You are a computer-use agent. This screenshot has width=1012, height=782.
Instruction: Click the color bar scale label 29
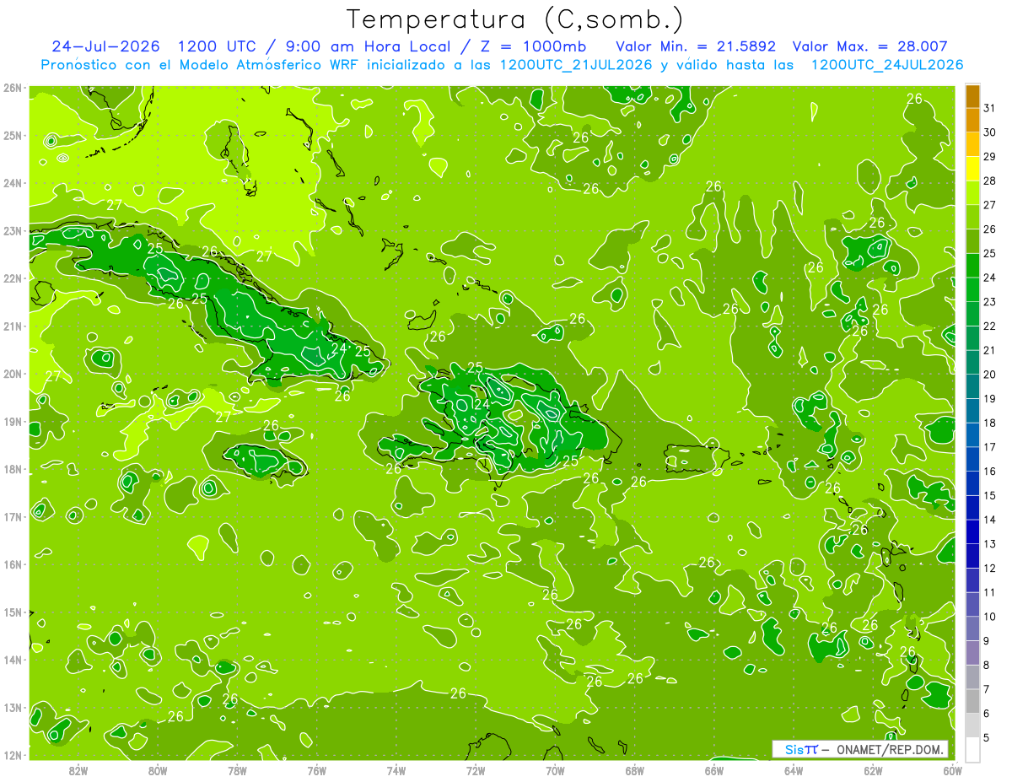click(989, 158)
